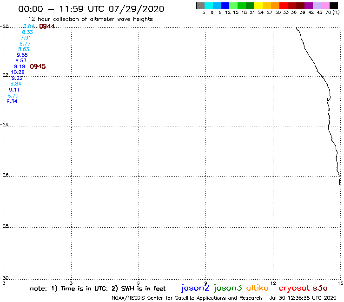Select the -26 latitude axis label
The height and width of the screenshot is (302, 344).
point(4,175)
